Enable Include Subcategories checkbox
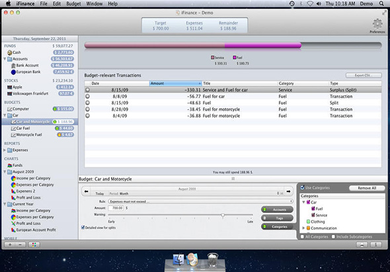The height and width of the screenshot is (272, 390). point(333,237)
